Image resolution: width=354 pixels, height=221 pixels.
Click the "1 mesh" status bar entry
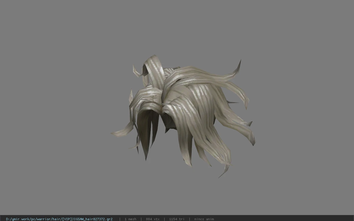pyautogui.click(x=130, y=219)
